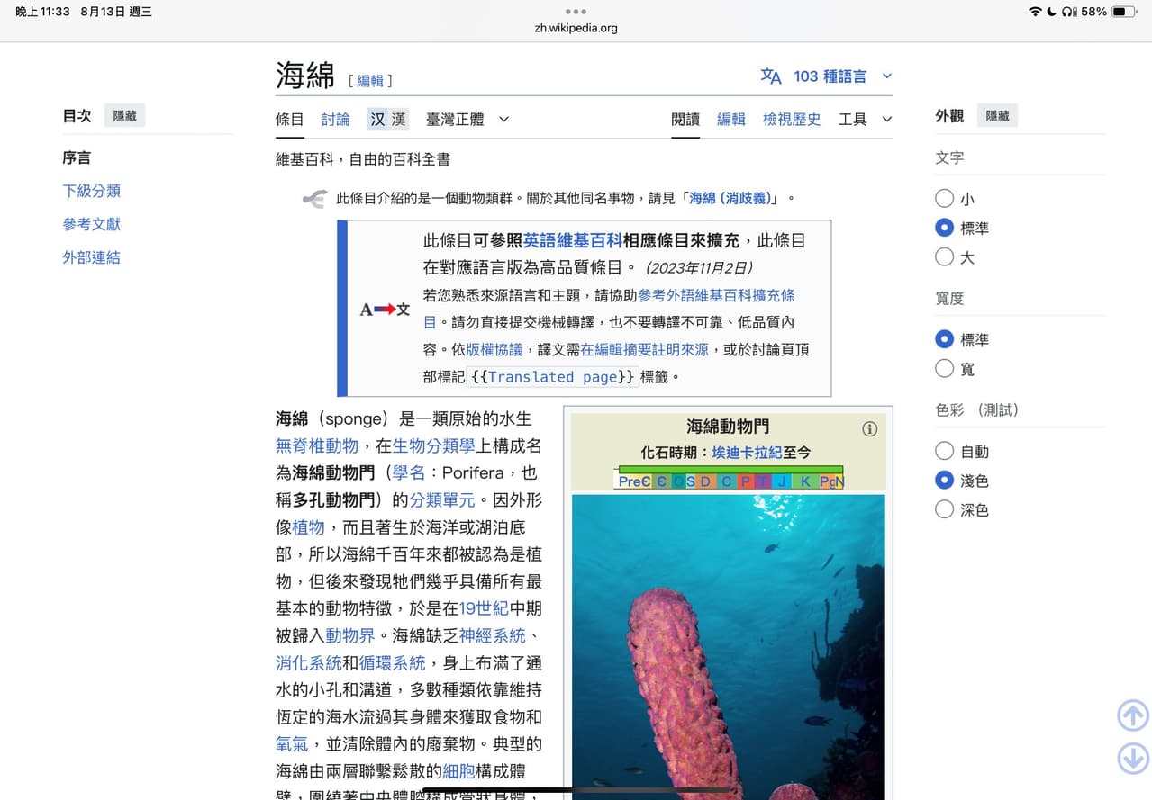
Task: Select the 自動 color option
Action: 944,451
